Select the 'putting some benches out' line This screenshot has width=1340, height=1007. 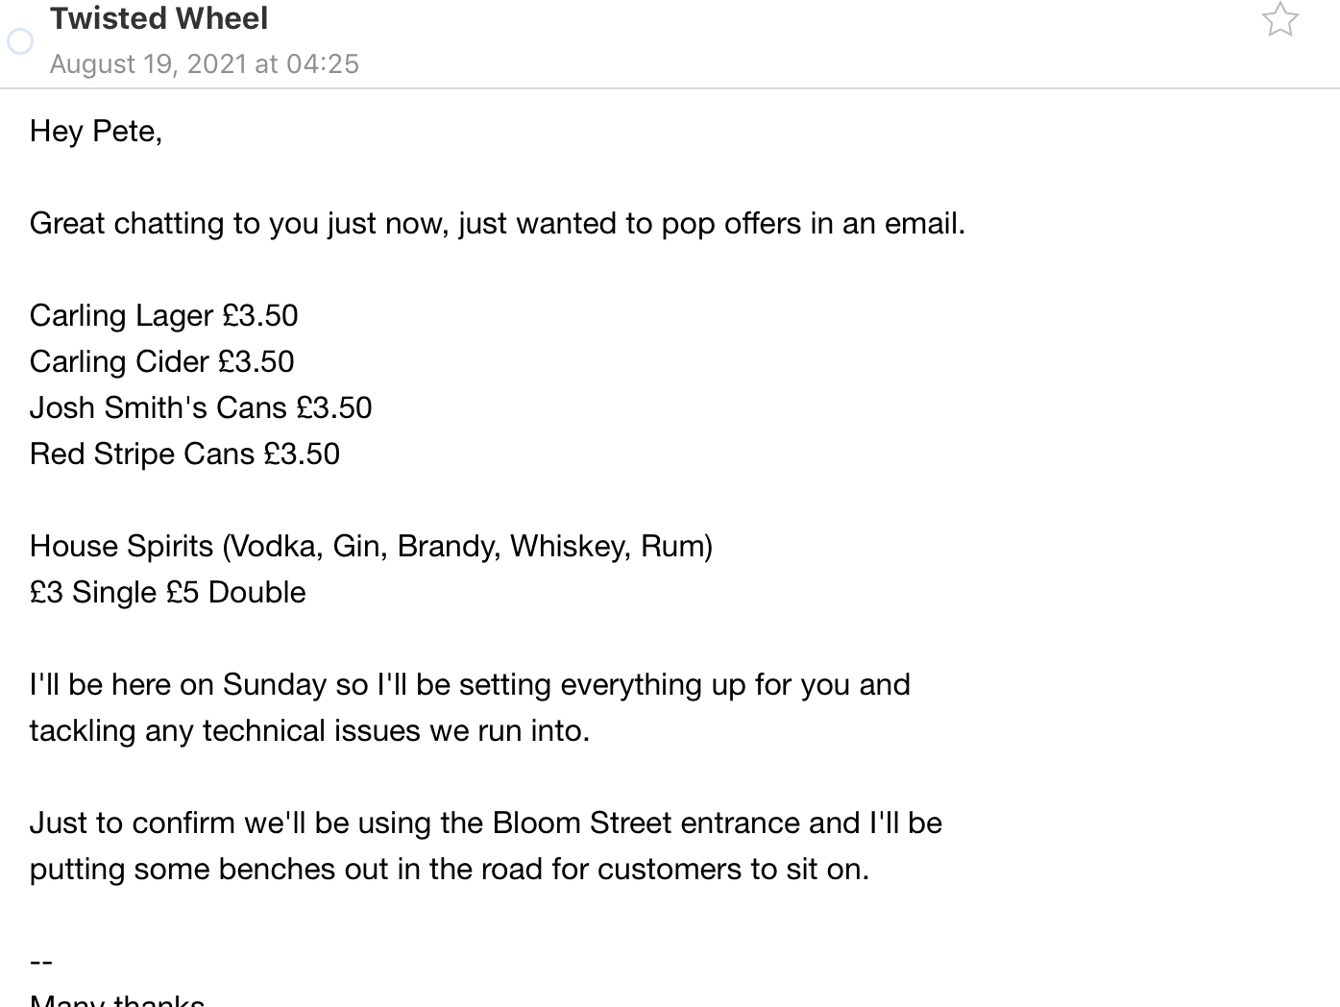[450, 870]
